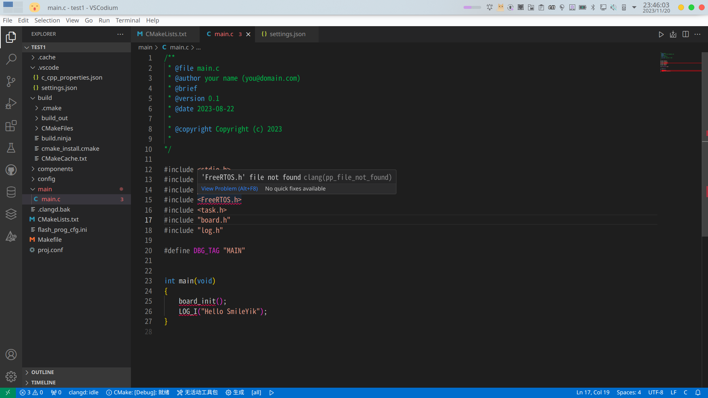Switch to the CMakeLists.txt tab
The height and width of the screenshot is (398, 708).
[165, 34]
